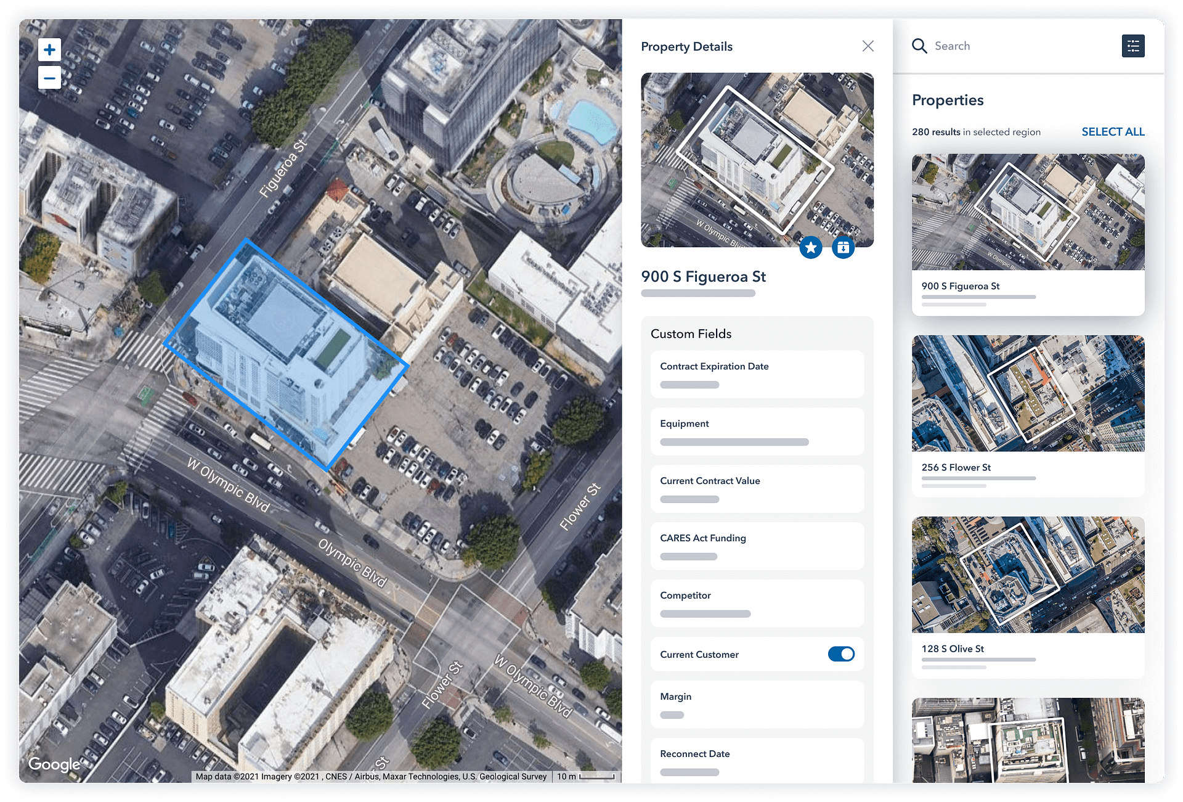
Task: Close the Property Details panel
Action: pyautogui.click(x=868, y=46)
